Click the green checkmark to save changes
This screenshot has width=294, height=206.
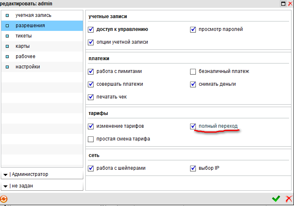coord(276,199)
